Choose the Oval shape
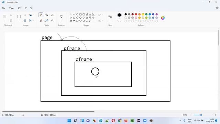 (x=77, y=14)
